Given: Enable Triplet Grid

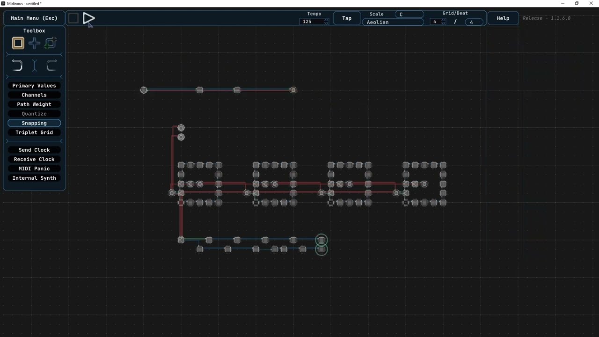Looking at the screenshot, I should pos(34,132).
